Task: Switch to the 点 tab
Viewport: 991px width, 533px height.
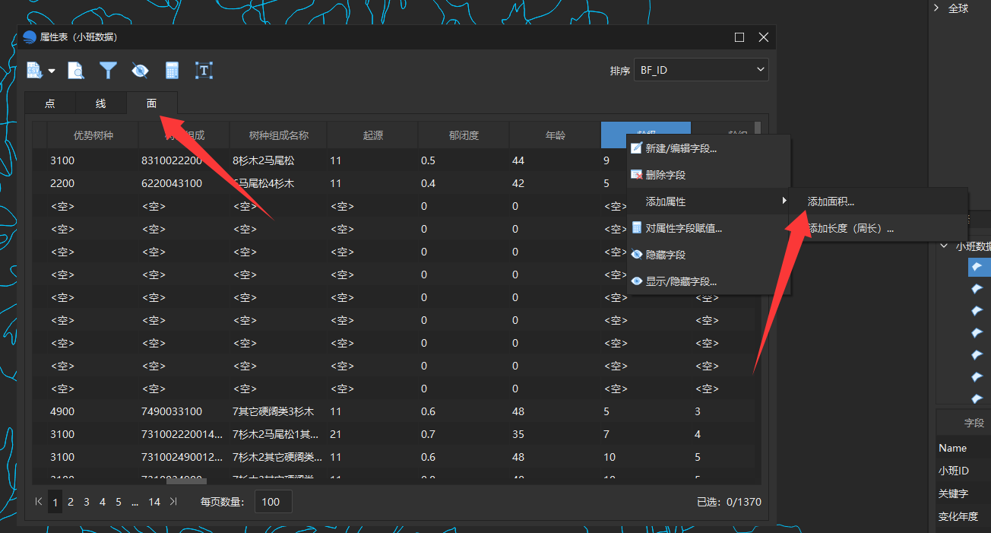Action: (50, 103)
